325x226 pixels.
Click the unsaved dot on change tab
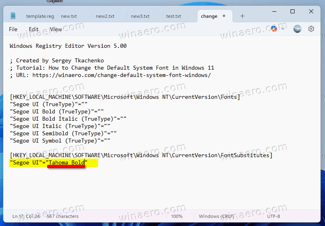[224, 16]
